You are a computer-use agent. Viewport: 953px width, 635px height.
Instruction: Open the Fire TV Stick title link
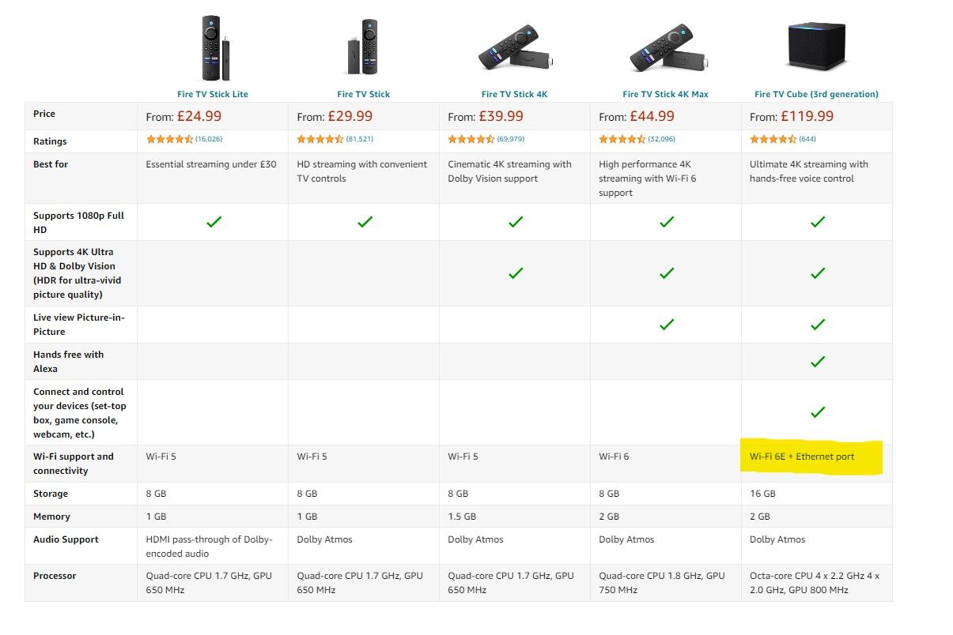[x=364, y=94]
